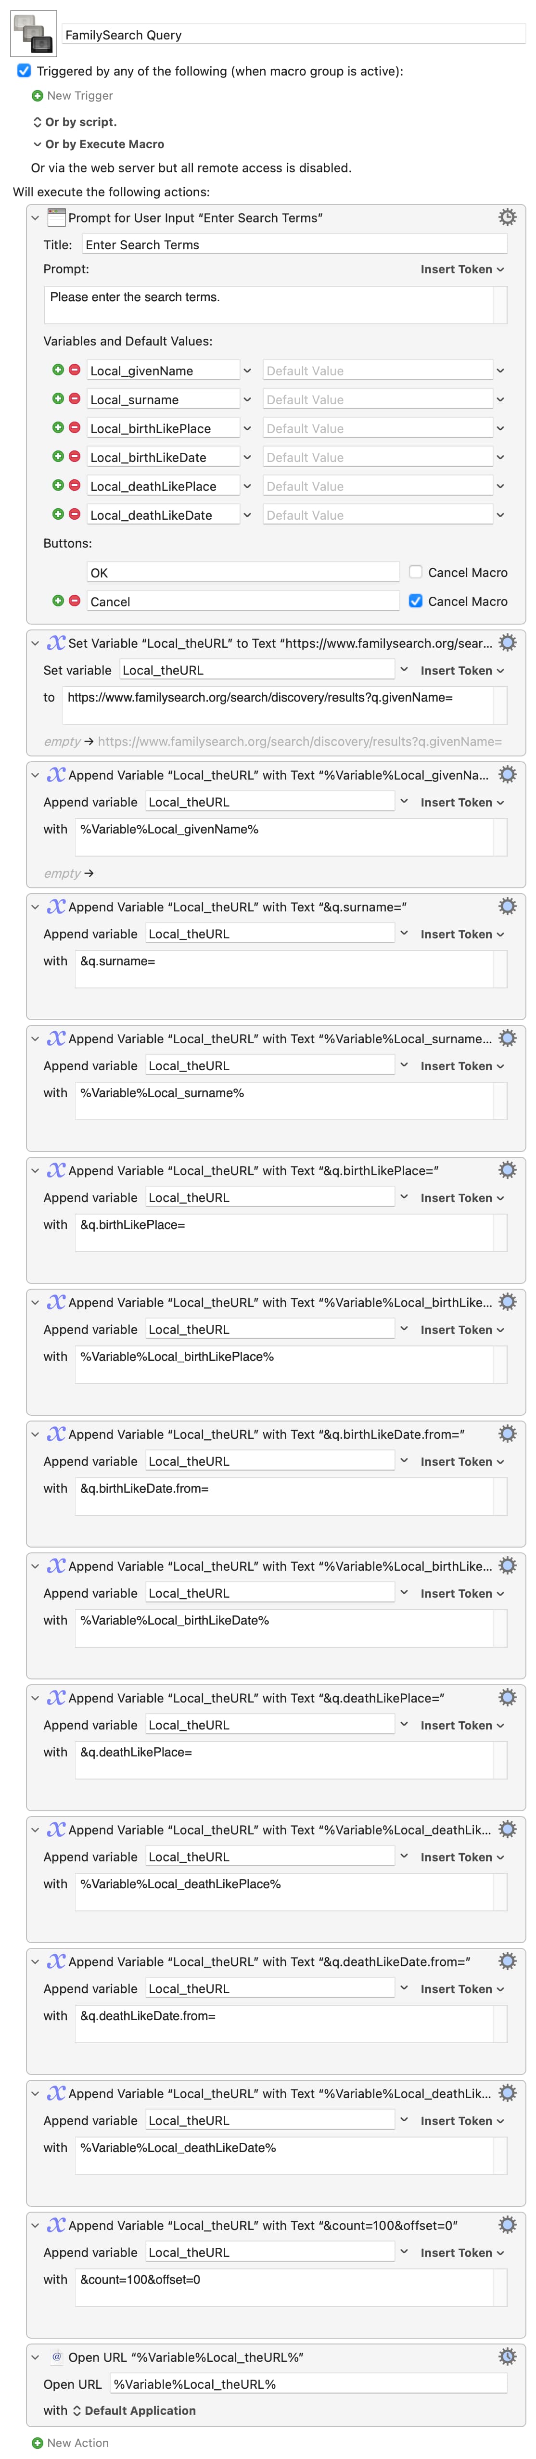Edit the Cancel button name field
536x2459 pixels.
click(243, 601)
